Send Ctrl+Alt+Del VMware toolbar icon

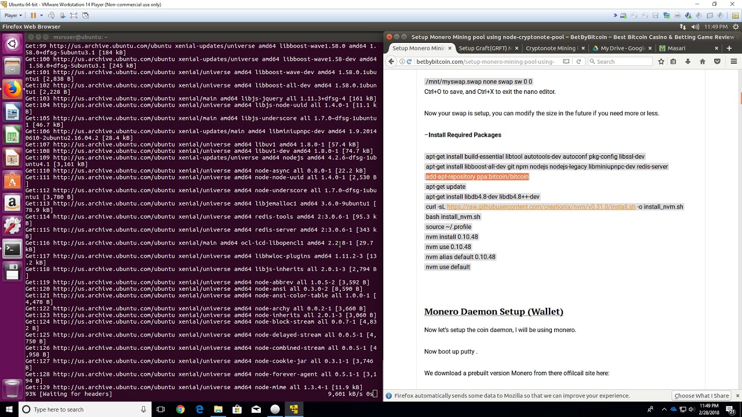[52, 16]
